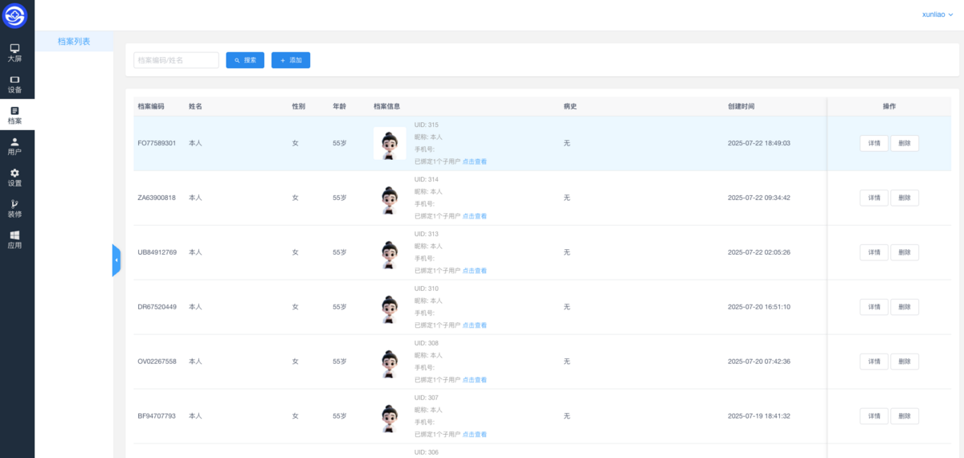Open 详情 for record OV02267558
The width and height of the screenshot is (964, 458).
[x=874, y=362]
